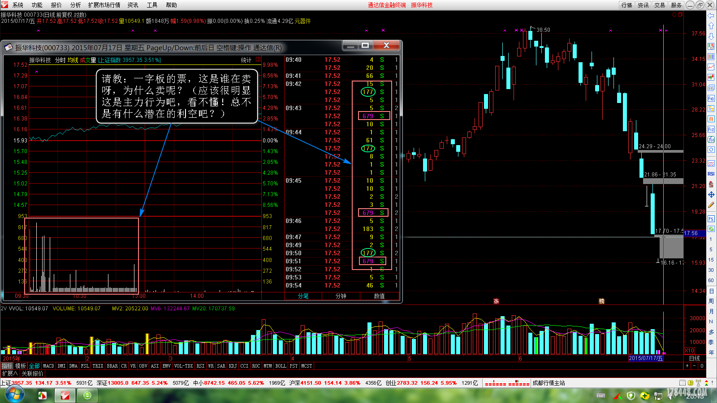Click the orange 自 self-selected stocks icon

click(x=711, y=119)
